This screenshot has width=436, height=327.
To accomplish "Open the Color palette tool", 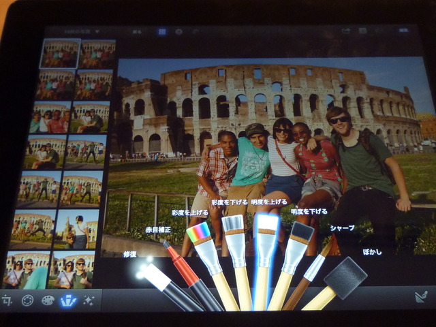I will (48, 300).
